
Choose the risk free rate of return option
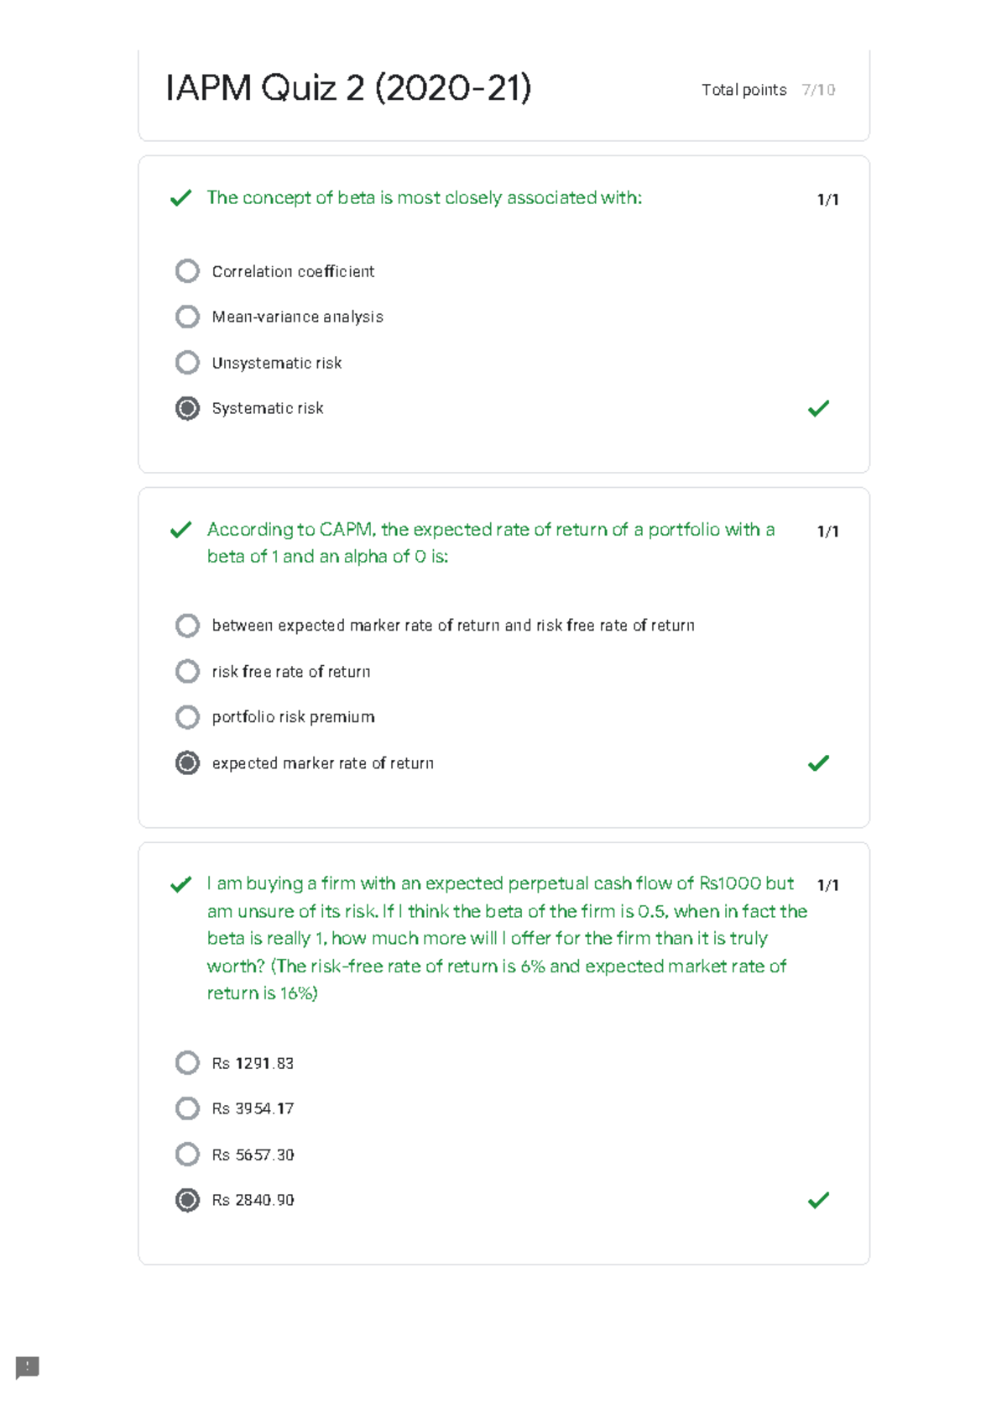tap(187, 670)
